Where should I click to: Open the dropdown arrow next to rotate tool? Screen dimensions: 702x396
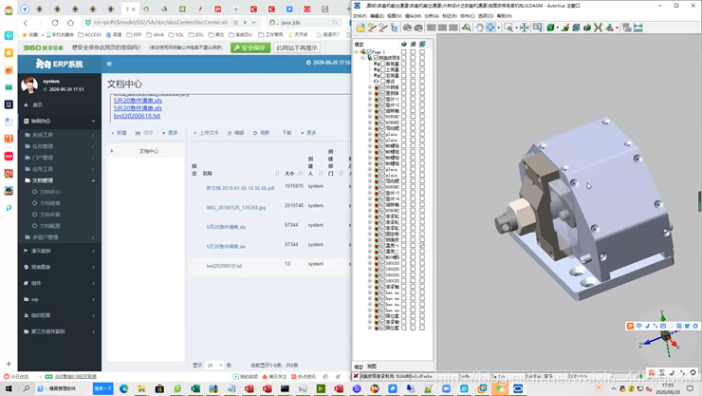point(499,28)
